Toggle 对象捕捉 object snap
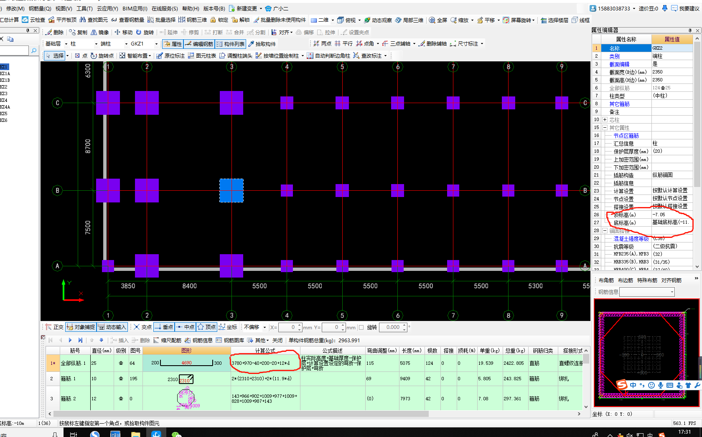The width and height of the screenshot is (702, 437). click(81, 327)
